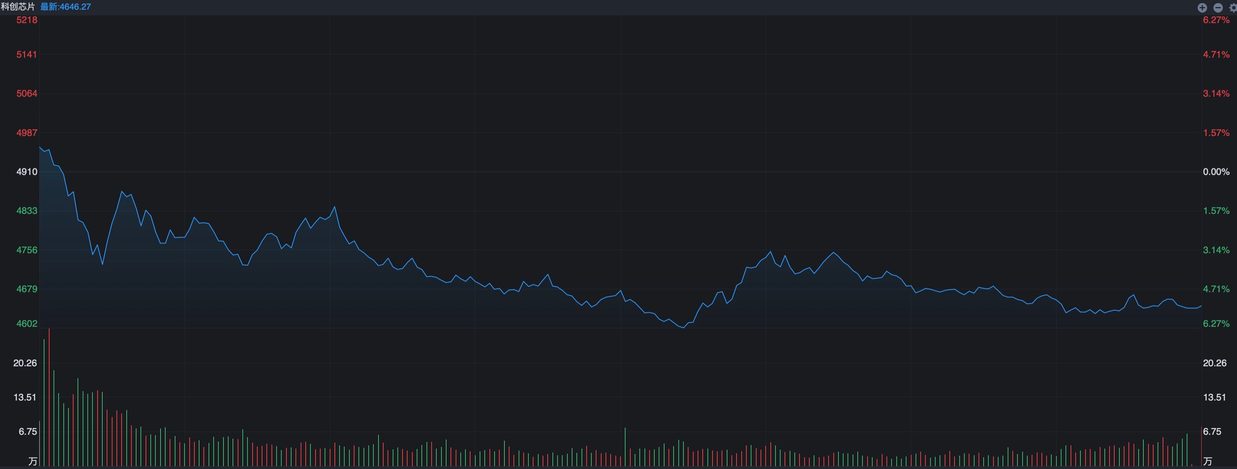Click the 科创芯片 chart title
This screenshot has height=469, width=1237.
point(18,7)
